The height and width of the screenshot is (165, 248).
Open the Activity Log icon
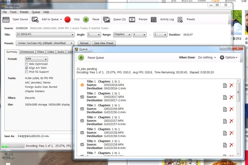pyautogui.click(x=154, y=19)
